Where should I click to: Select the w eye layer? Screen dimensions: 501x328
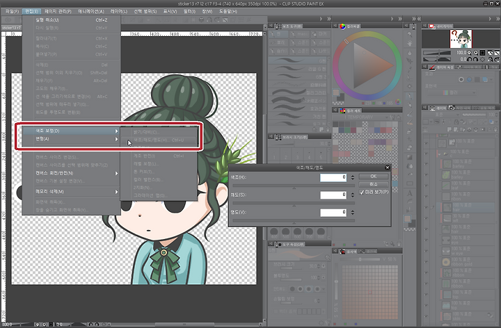point(468,251)
